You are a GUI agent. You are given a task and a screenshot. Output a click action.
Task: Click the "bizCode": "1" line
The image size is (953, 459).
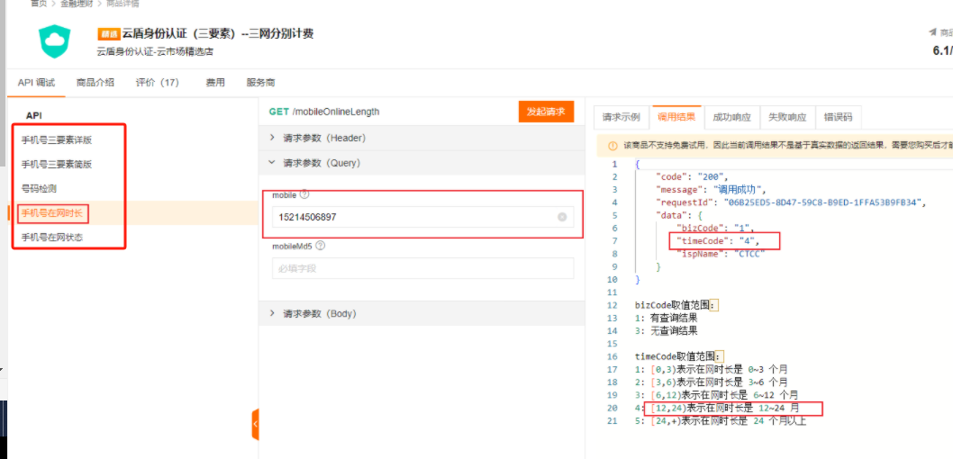pyautogui.click(x=715, y=229)
